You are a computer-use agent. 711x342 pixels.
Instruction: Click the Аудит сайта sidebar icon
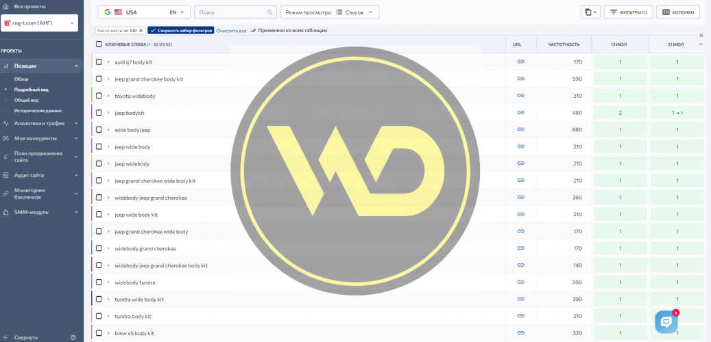point(5,175)
